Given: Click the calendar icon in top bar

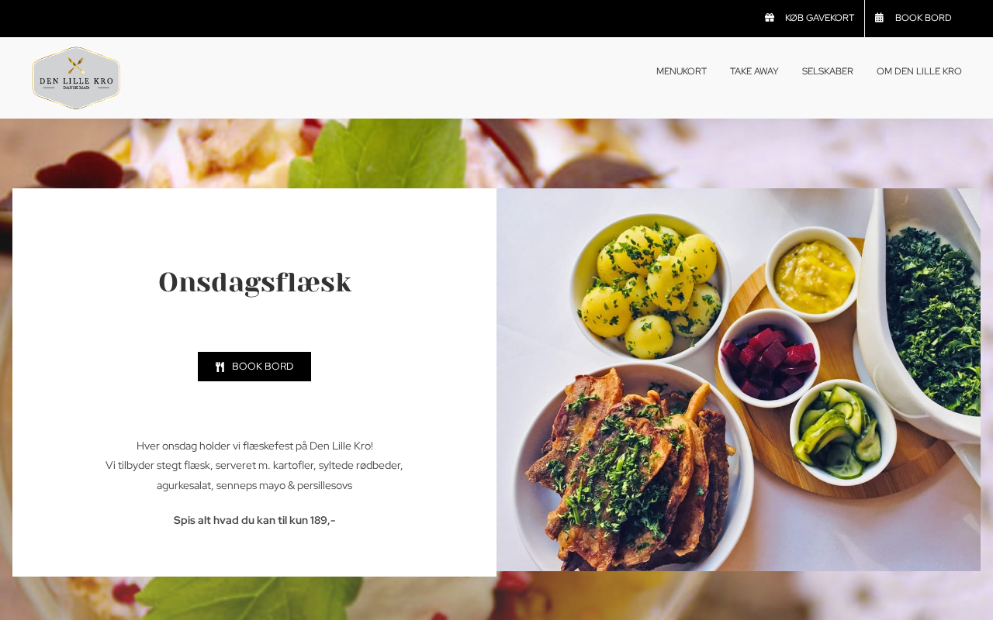Looking at the screenshot, I should pos(879,18).
